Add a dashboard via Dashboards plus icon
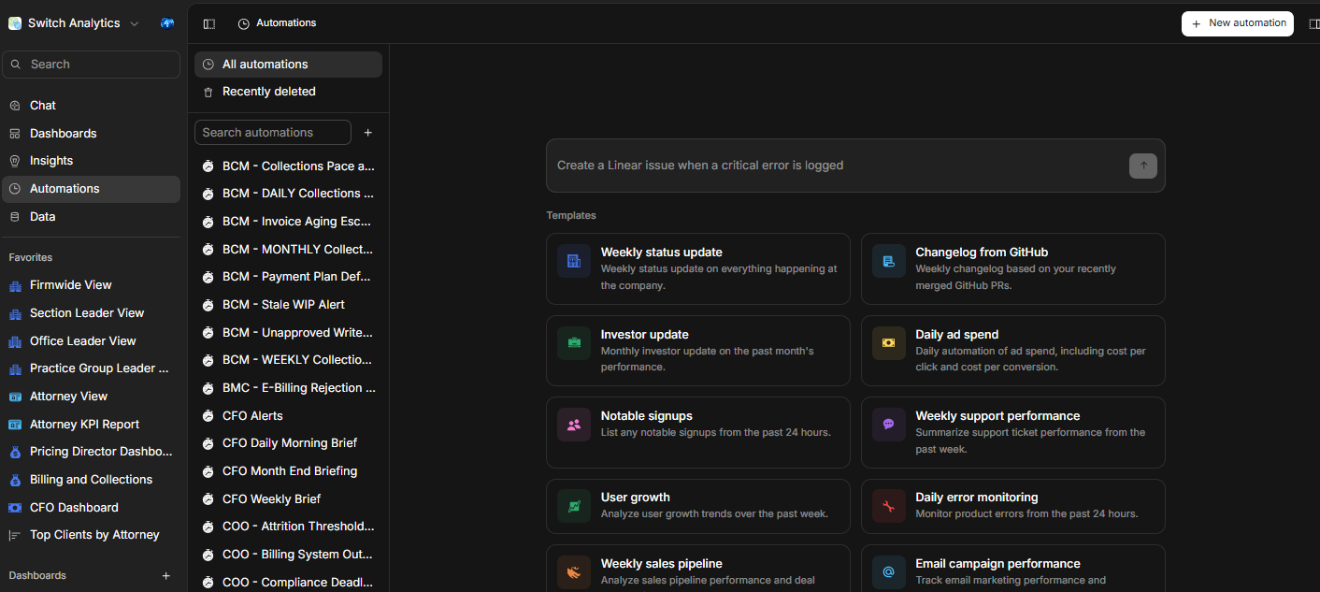Viewport: 1320px width, 592px height. pos(166,576)
